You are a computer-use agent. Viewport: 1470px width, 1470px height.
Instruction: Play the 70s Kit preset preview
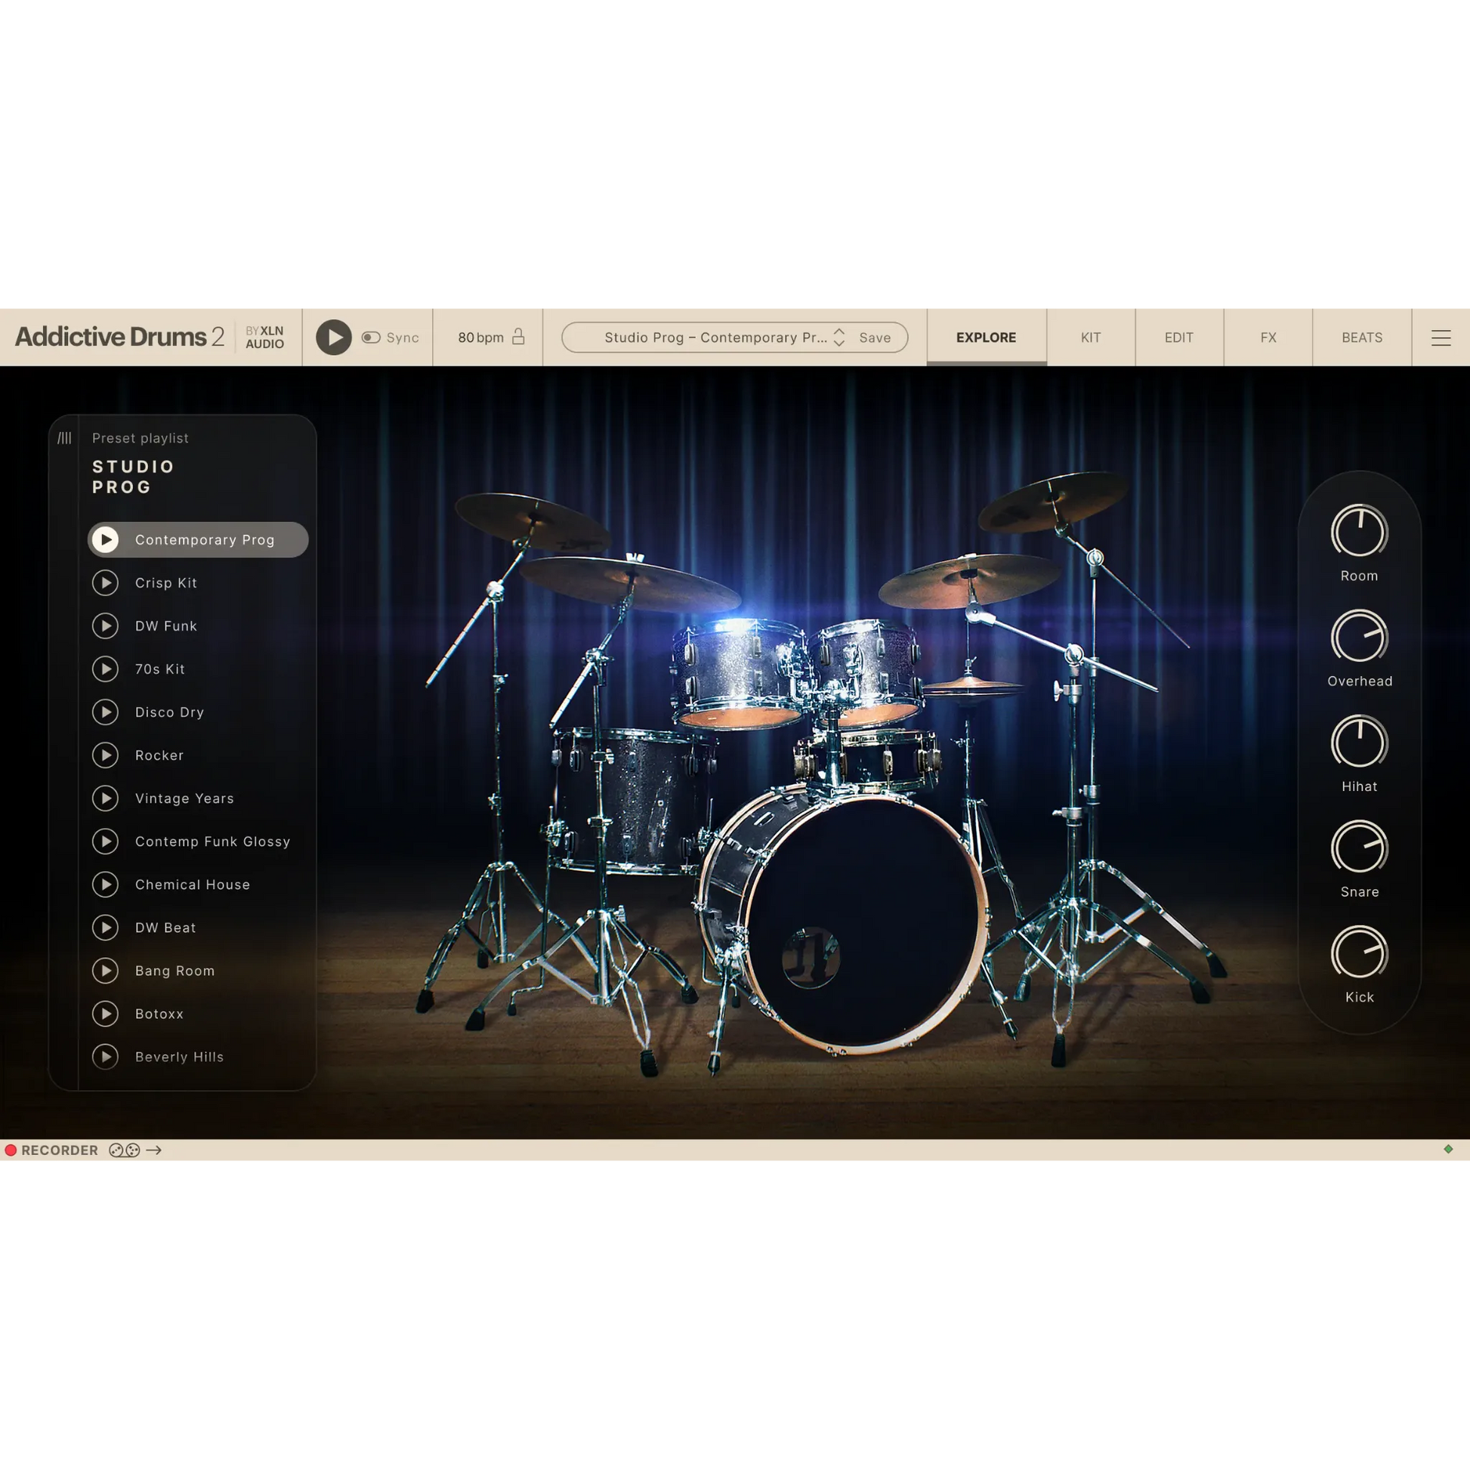[106, 669]
